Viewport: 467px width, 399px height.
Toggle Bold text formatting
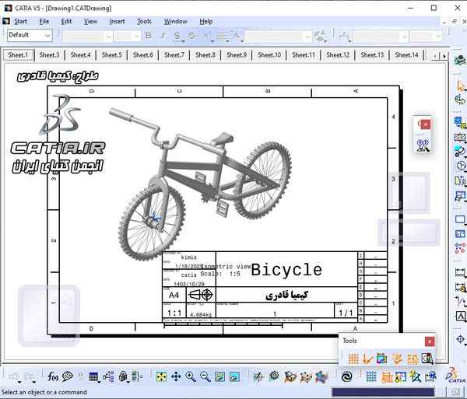149,36
